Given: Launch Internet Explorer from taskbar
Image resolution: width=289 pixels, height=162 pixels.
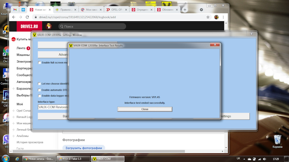Looking at the screenshot, I should (17, 159).
